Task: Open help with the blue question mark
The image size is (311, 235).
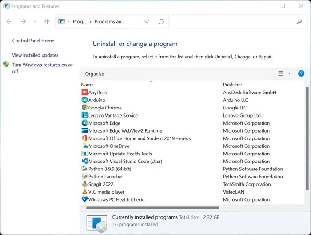Action: pos(301,73)
